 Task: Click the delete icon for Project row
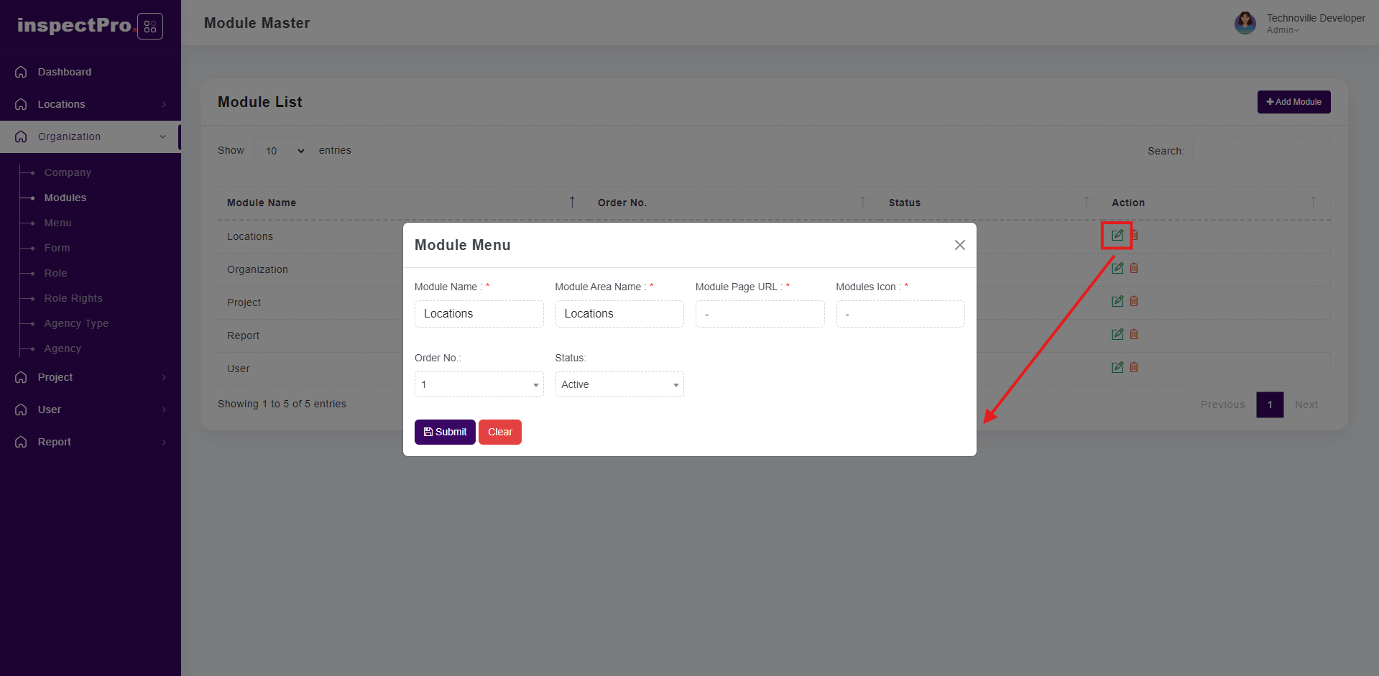click(1134, 302)
